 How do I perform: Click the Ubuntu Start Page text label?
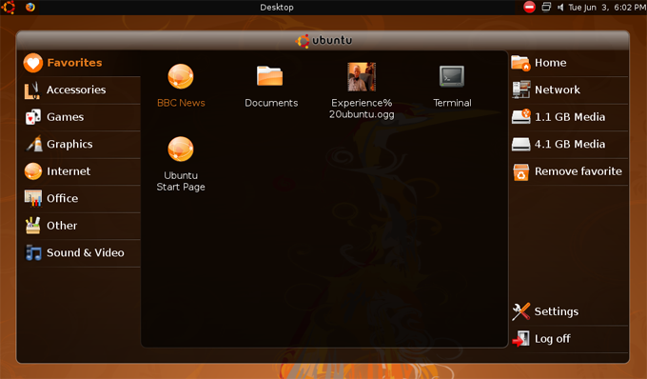181,181
